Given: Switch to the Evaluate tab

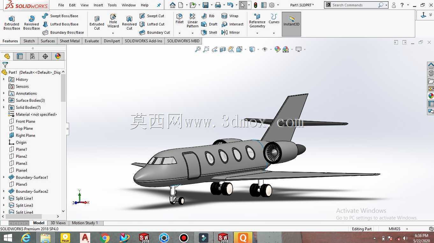Looking at the screenshot, I should (92, 41).
